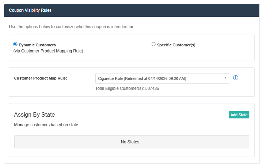264x168 pixels.
Task: Click the Specific Customer(s) label text
Action: click(176, 45)
